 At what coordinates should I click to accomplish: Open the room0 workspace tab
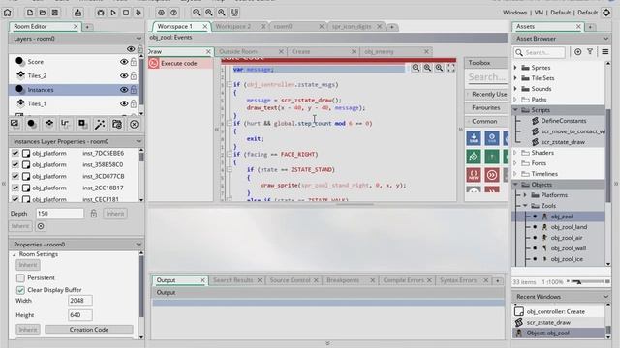tap(283, 26)
